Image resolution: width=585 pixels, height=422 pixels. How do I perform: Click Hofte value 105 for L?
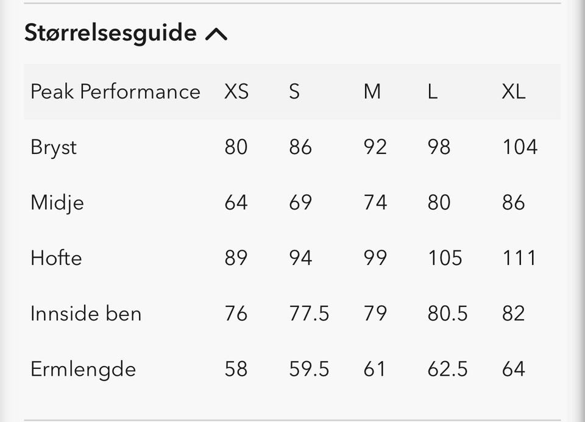coord(445,258)
